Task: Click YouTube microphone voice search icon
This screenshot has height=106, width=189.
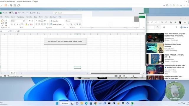Action: pos(164,27)
